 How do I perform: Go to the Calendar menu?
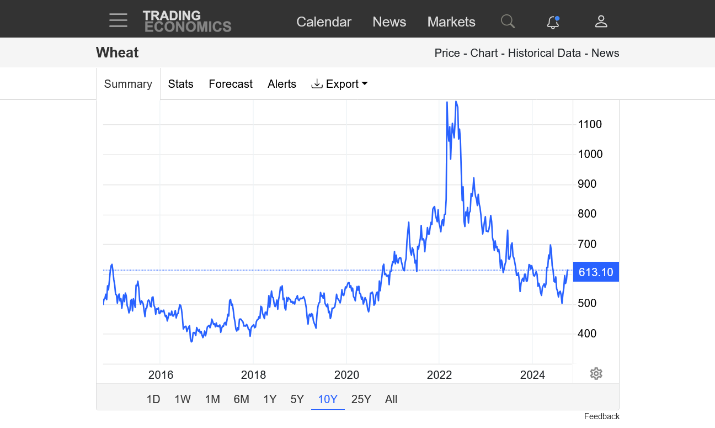point(324,22)
